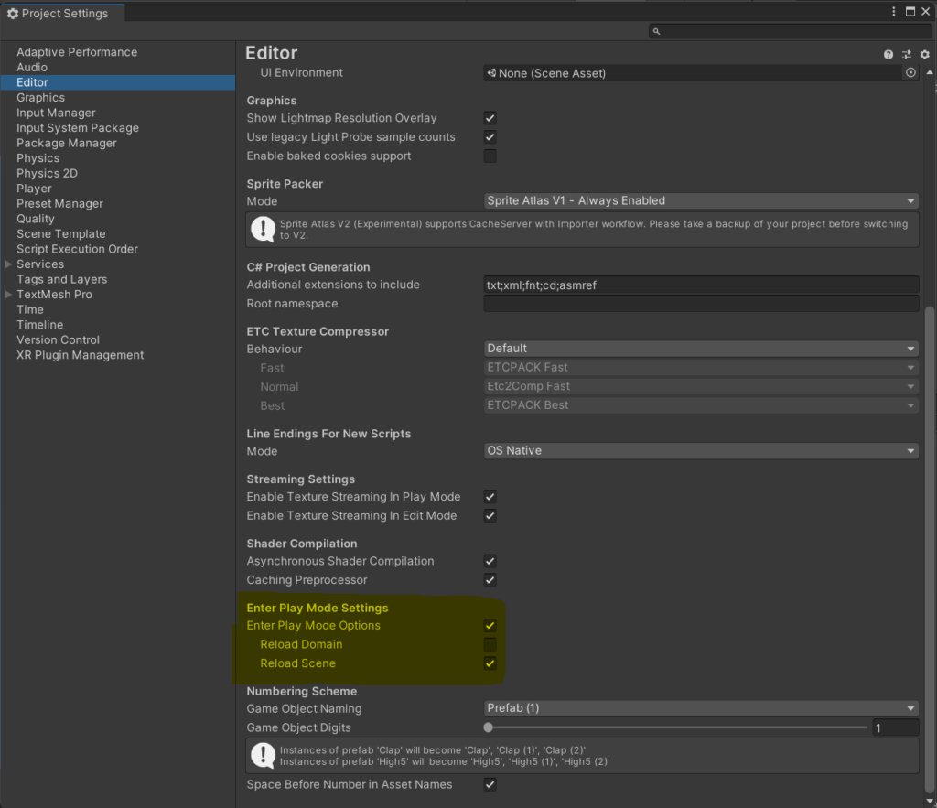
Task: Open the Line Endings For New Scripts dropdown
Action: [x=701, y=450]
